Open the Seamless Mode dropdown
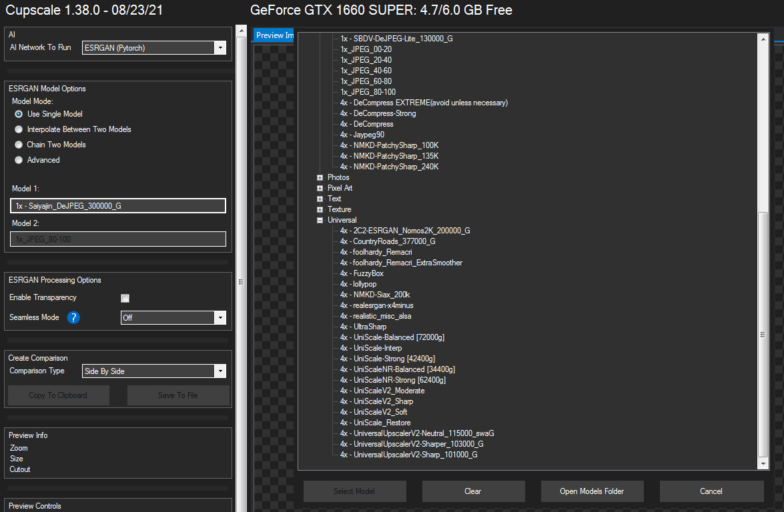Viewport: 784px width, 512px height. (173, 318)
